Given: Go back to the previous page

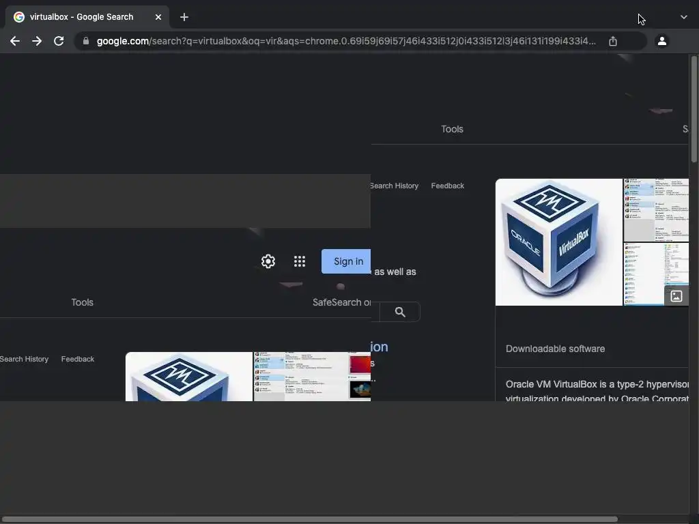Looking at the screenshot, I should (15, 41).
